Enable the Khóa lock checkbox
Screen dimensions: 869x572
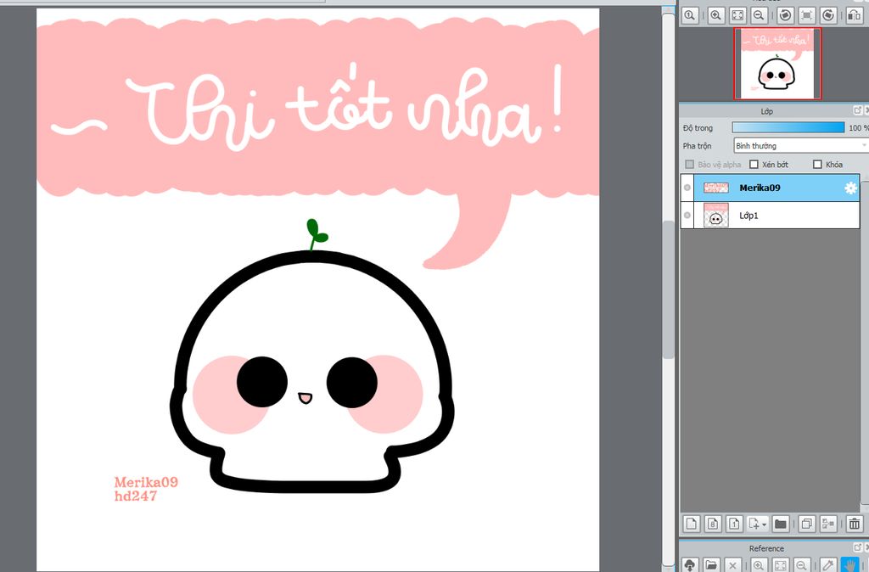tap(817, 164)
